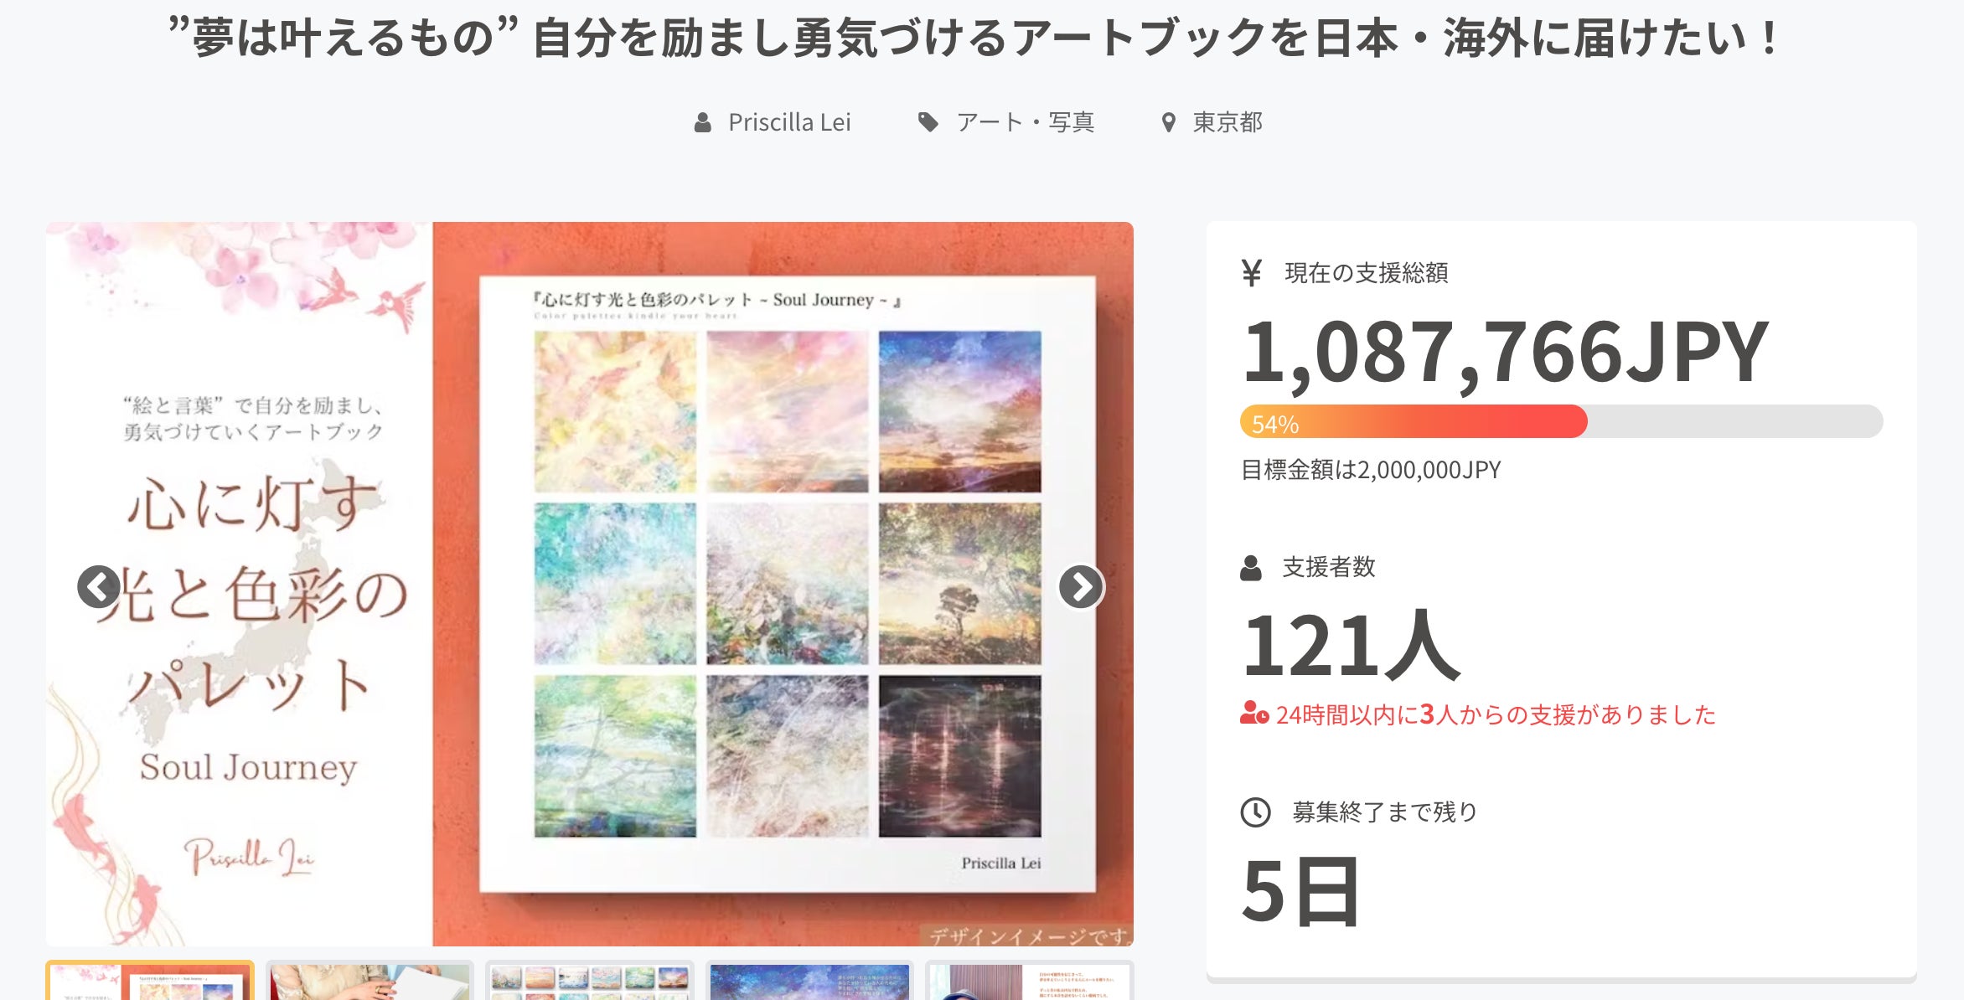This screenshot has height=1000, width=1964.
Task: Select the second thumbnail of hands holding book
Action: pyautogui.click(x=370, y=981)
